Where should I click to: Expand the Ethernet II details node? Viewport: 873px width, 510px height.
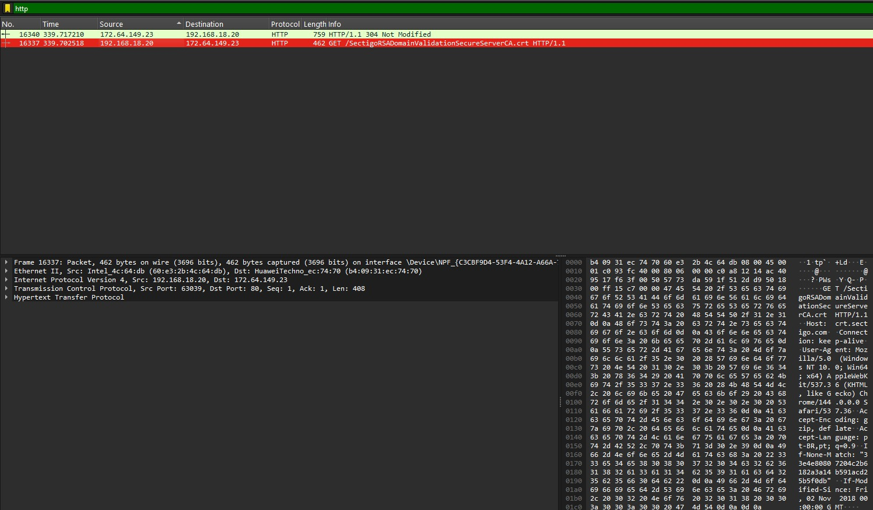click(x=6, y=271)
